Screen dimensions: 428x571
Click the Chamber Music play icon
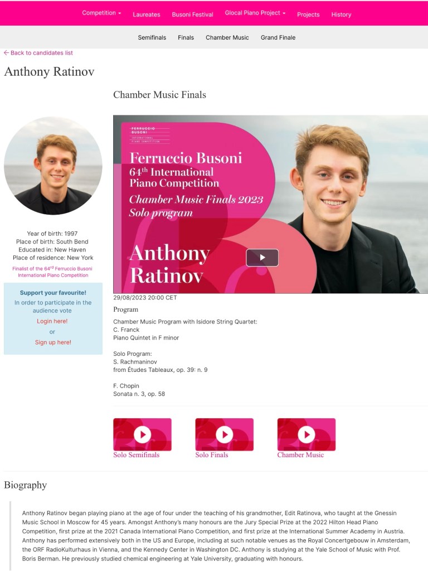click(x=307, y=434)
